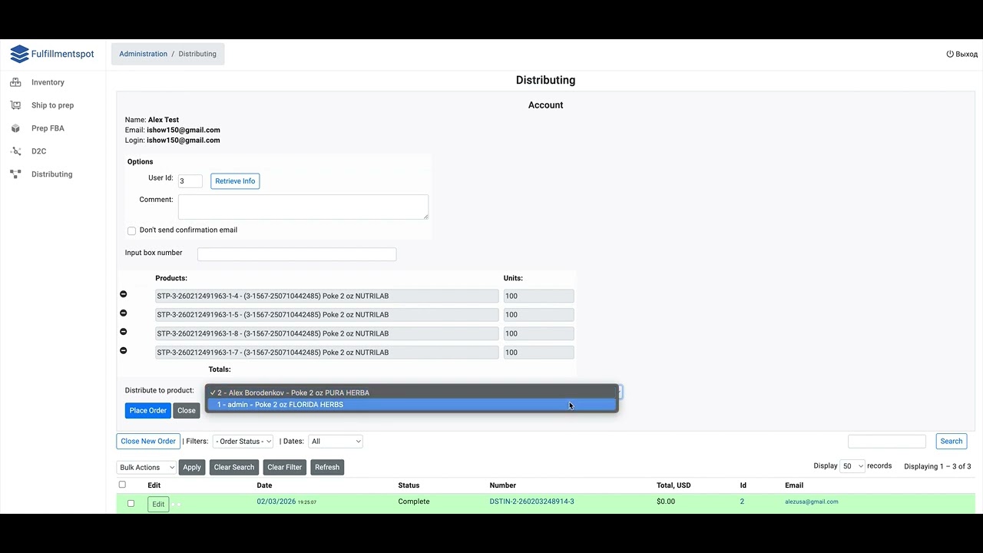The width and height of the screenshot is (983, 553).
Task: Sort by Number column header
Action: [x=503, y=485]
